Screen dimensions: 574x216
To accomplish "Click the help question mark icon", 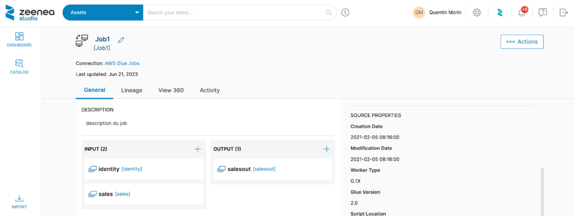I will click(x=543, y=13).
